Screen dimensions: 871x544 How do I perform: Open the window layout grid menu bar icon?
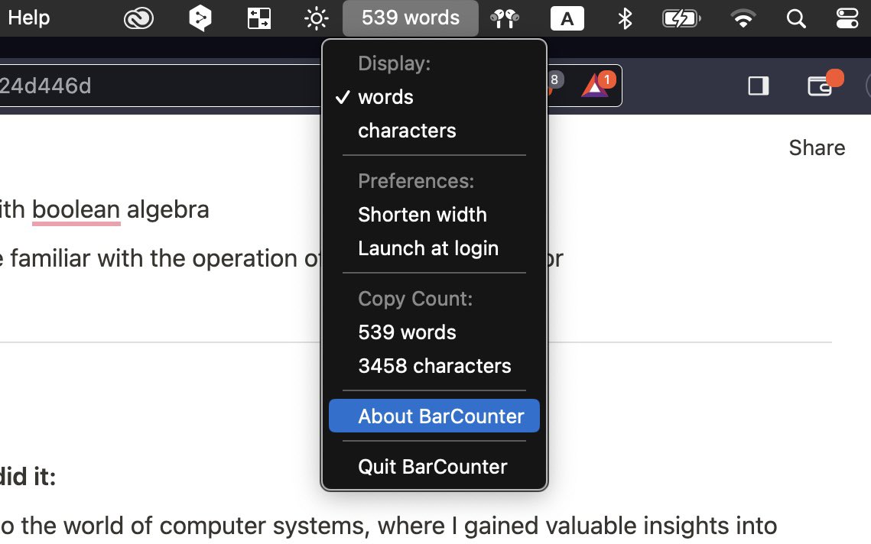(259, 18)
